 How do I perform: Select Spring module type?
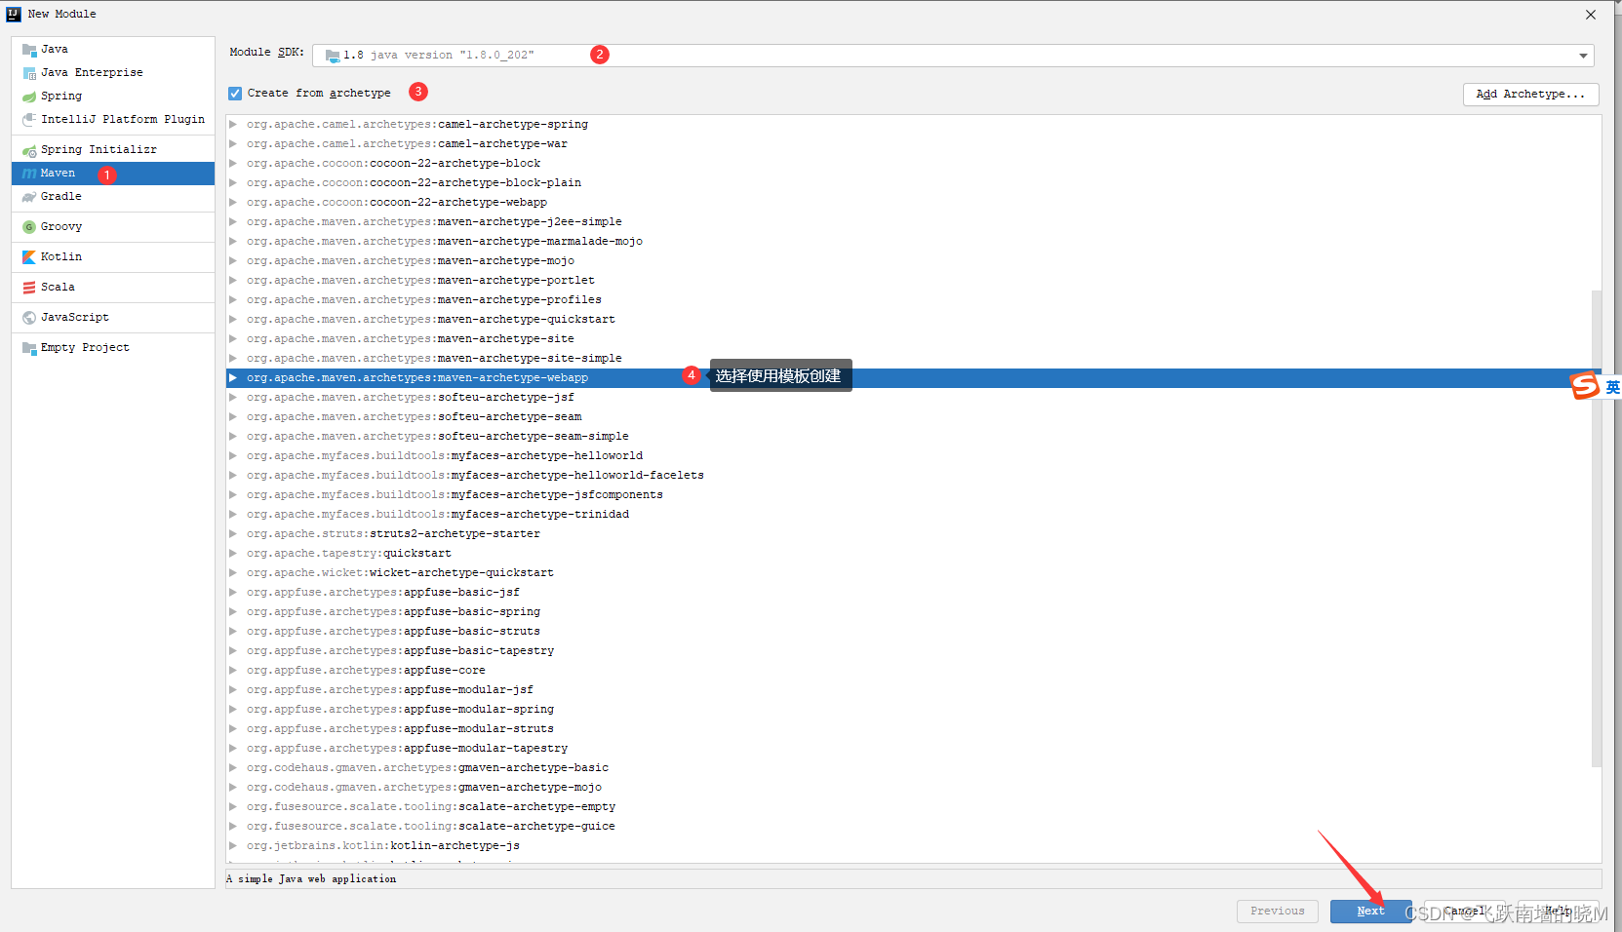[113, 96]
